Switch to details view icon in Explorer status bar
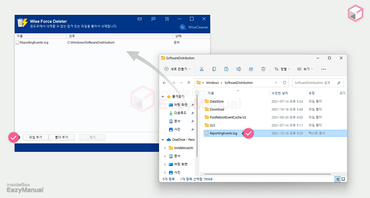Image resolution: width=370 pixels, height=198 pixels. point(338,179)
